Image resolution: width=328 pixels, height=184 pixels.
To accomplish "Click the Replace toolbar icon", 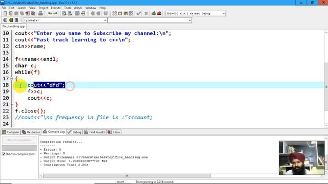I will click(x=70, y=14).
